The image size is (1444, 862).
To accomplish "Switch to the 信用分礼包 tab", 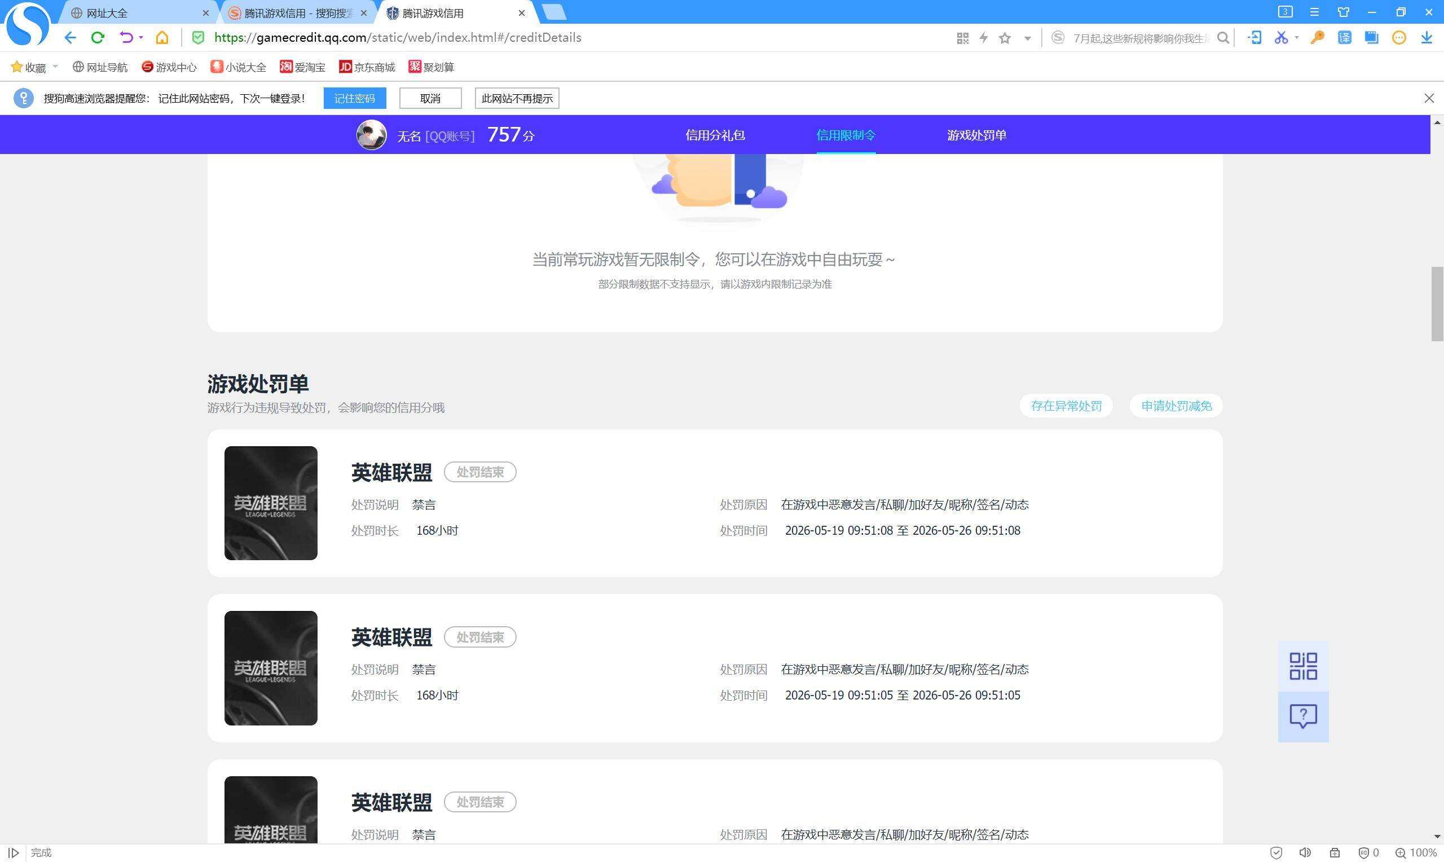I will coord(715,135).
